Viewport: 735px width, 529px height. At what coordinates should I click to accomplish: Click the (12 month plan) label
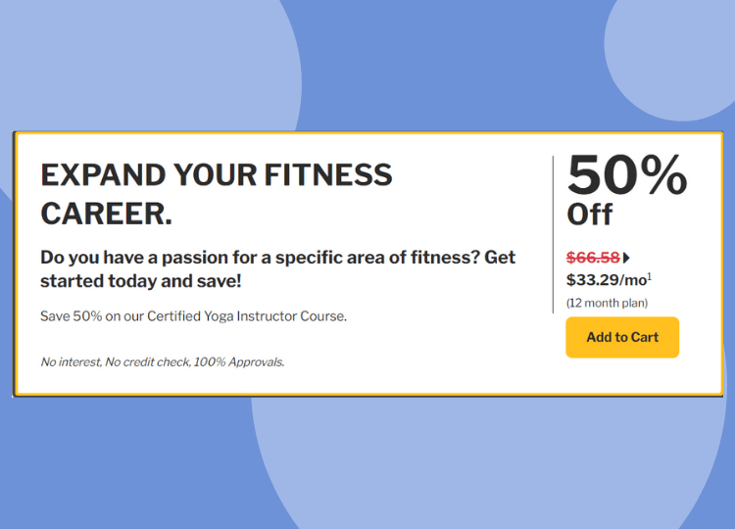[x=607, y=303]
